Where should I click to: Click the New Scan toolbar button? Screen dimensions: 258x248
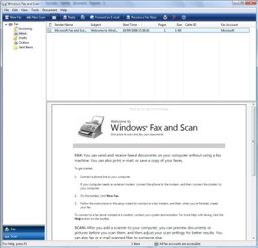point(35,17)
